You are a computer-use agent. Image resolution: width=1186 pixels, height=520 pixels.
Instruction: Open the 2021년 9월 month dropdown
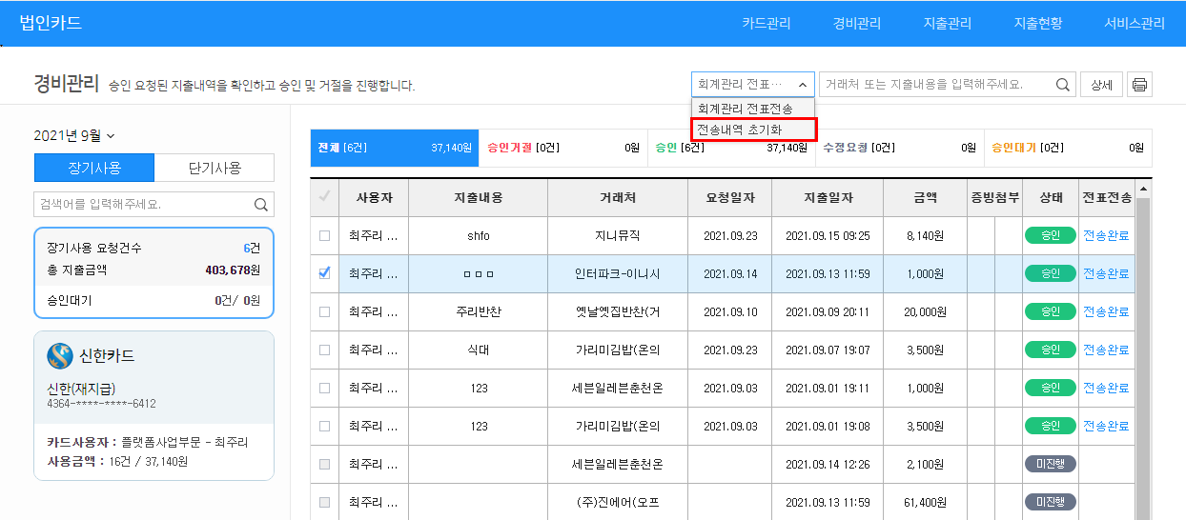74,136
